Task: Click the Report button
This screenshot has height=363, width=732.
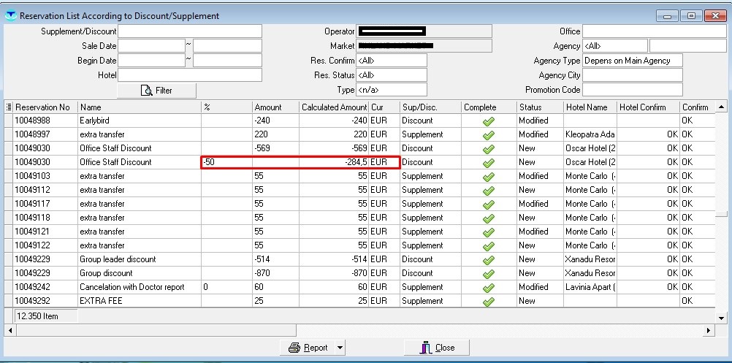Action: click(x=308, y=348)
